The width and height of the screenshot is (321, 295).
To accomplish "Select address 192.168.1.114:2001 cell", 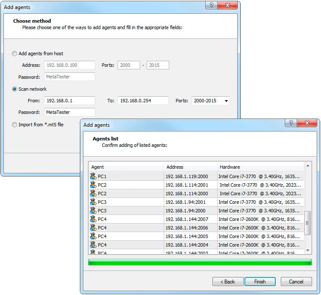I will point(191,185).
